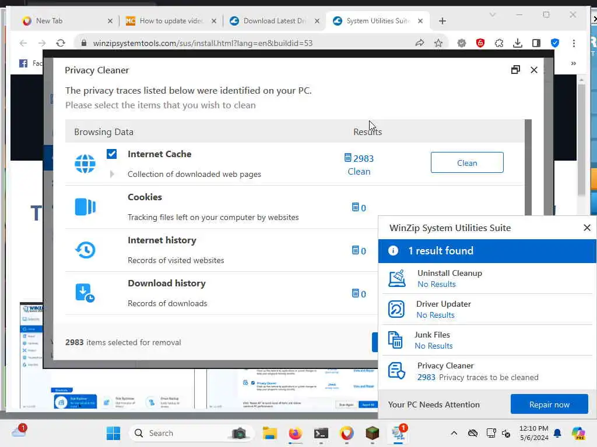The width and height of the screenshot is (597, 447).
Task: Open the extensions puzzle icon
Action: [499, 43]
